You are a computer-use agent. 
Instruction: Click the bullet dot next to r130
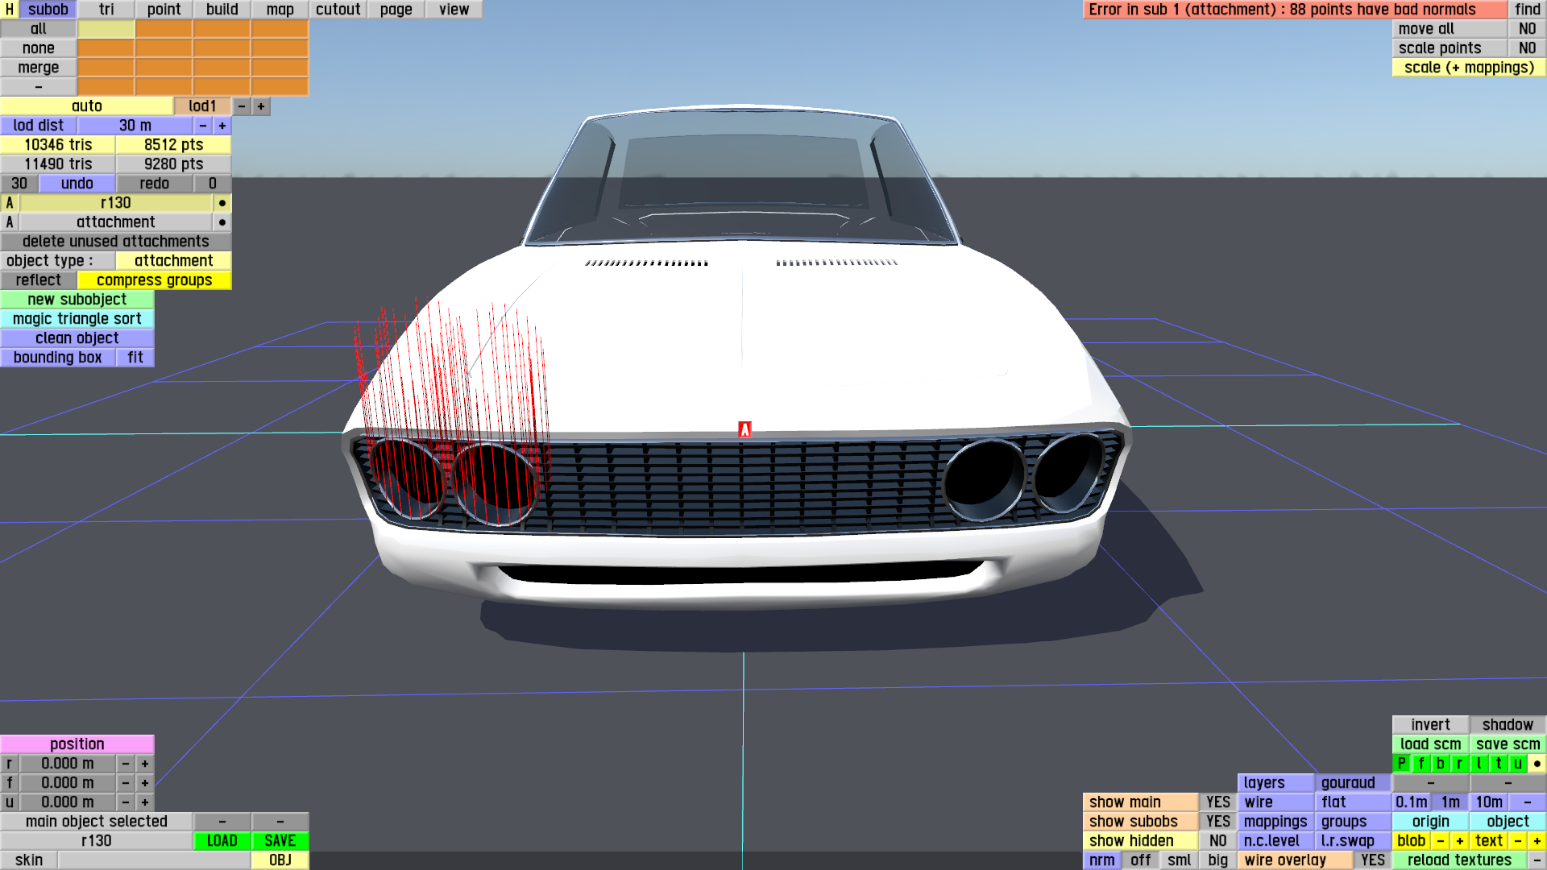[222, 203]
